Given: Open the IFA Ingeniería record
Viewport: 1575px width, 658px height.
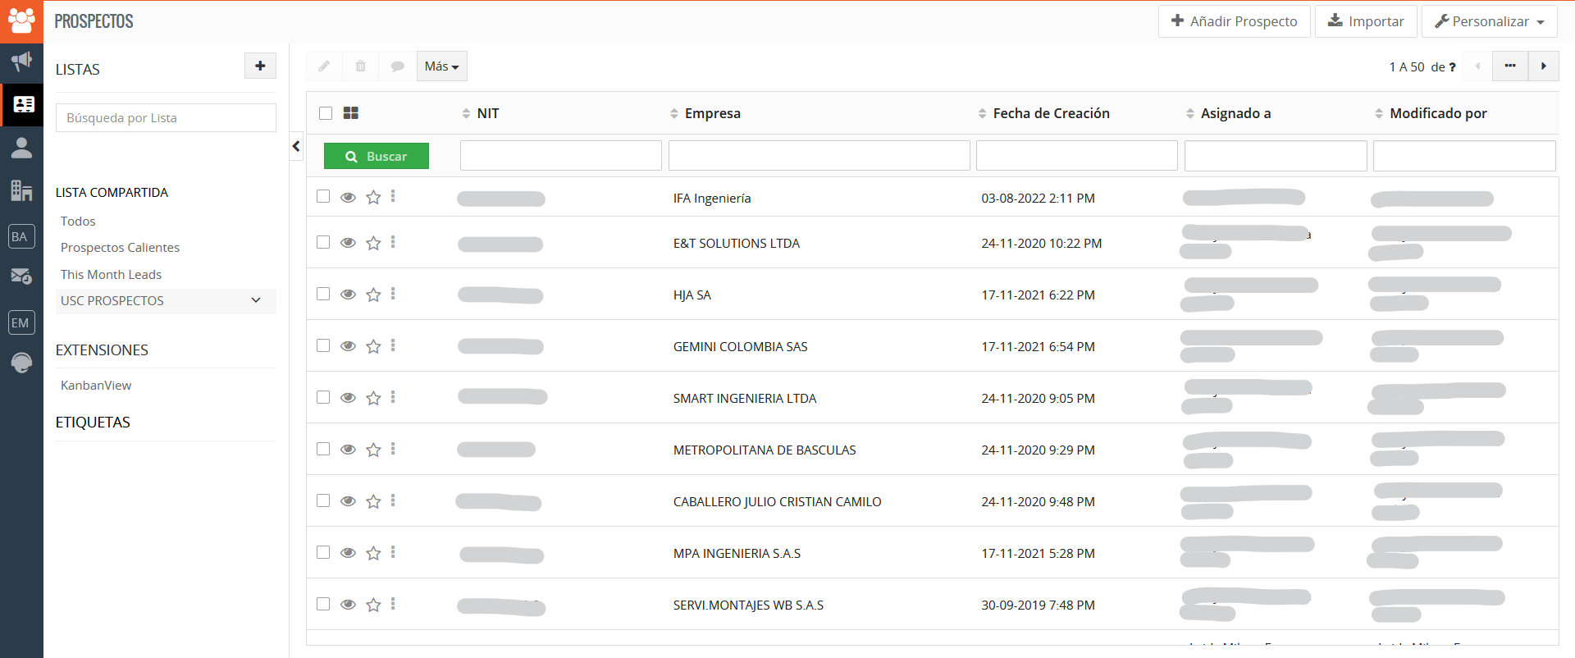Looking at the screenshot, I should tap(712, 198).
